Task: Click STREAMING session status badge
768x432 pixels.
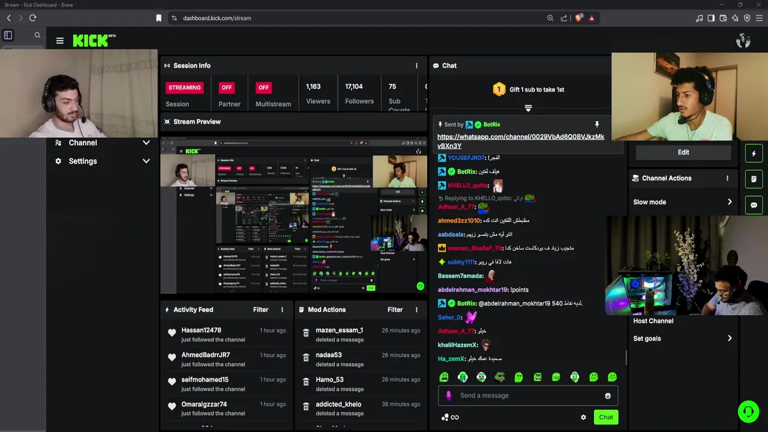Action: [x=184, y=88]
